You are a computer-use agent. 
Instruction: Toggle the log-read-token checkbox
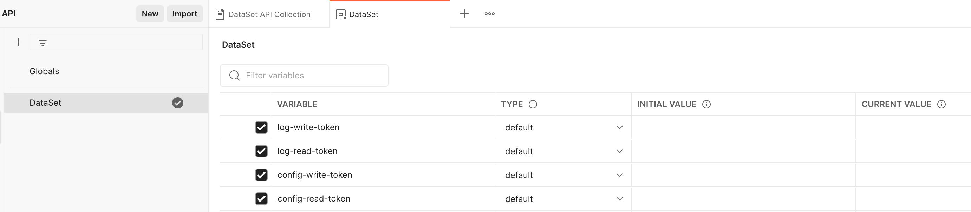(x=261, y=151)
